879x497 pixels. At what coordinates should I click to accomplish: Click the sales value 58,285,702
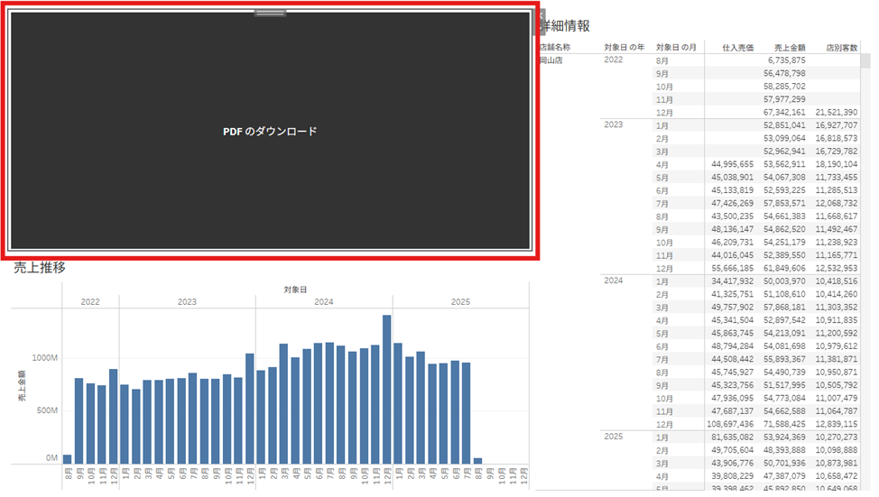tap(785, 87)
